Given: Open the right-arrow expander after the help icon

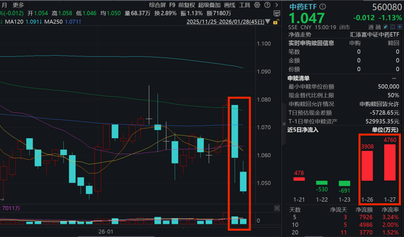Looking at the screenshot, I should click(276, 5).
